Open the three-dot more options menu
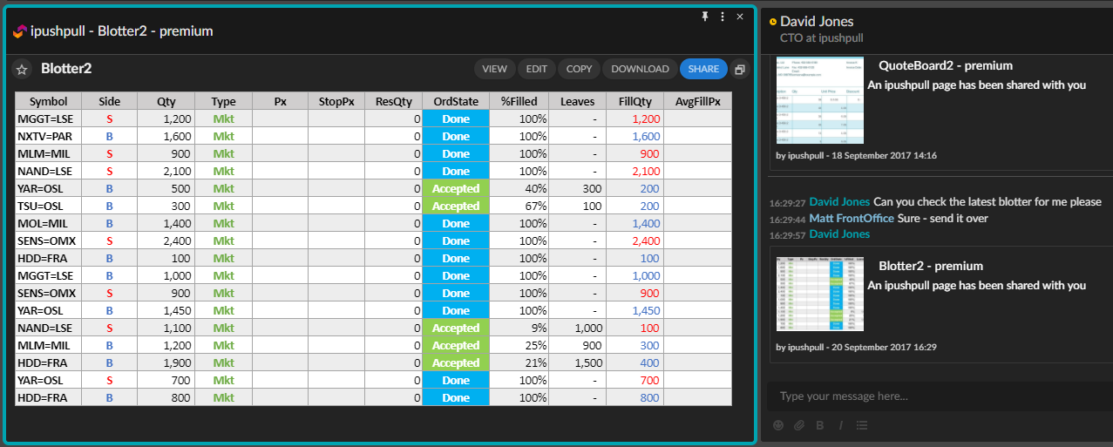The width and height of the screenshot is (1113, 447). pos(723,17)
